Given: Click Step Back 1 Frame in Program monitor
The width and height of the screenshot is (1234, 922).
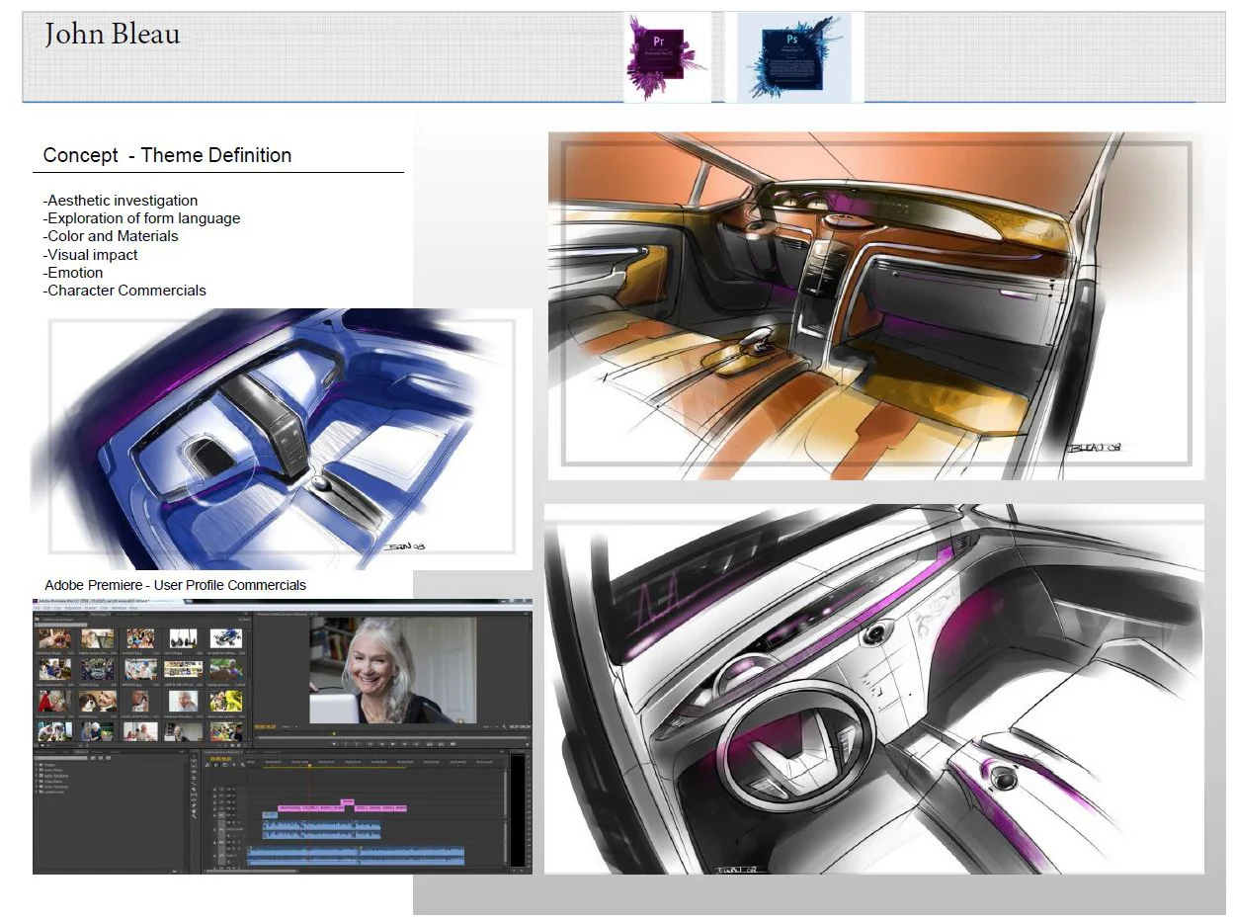Looking at the screenshot, I should (x=382, y=744).
